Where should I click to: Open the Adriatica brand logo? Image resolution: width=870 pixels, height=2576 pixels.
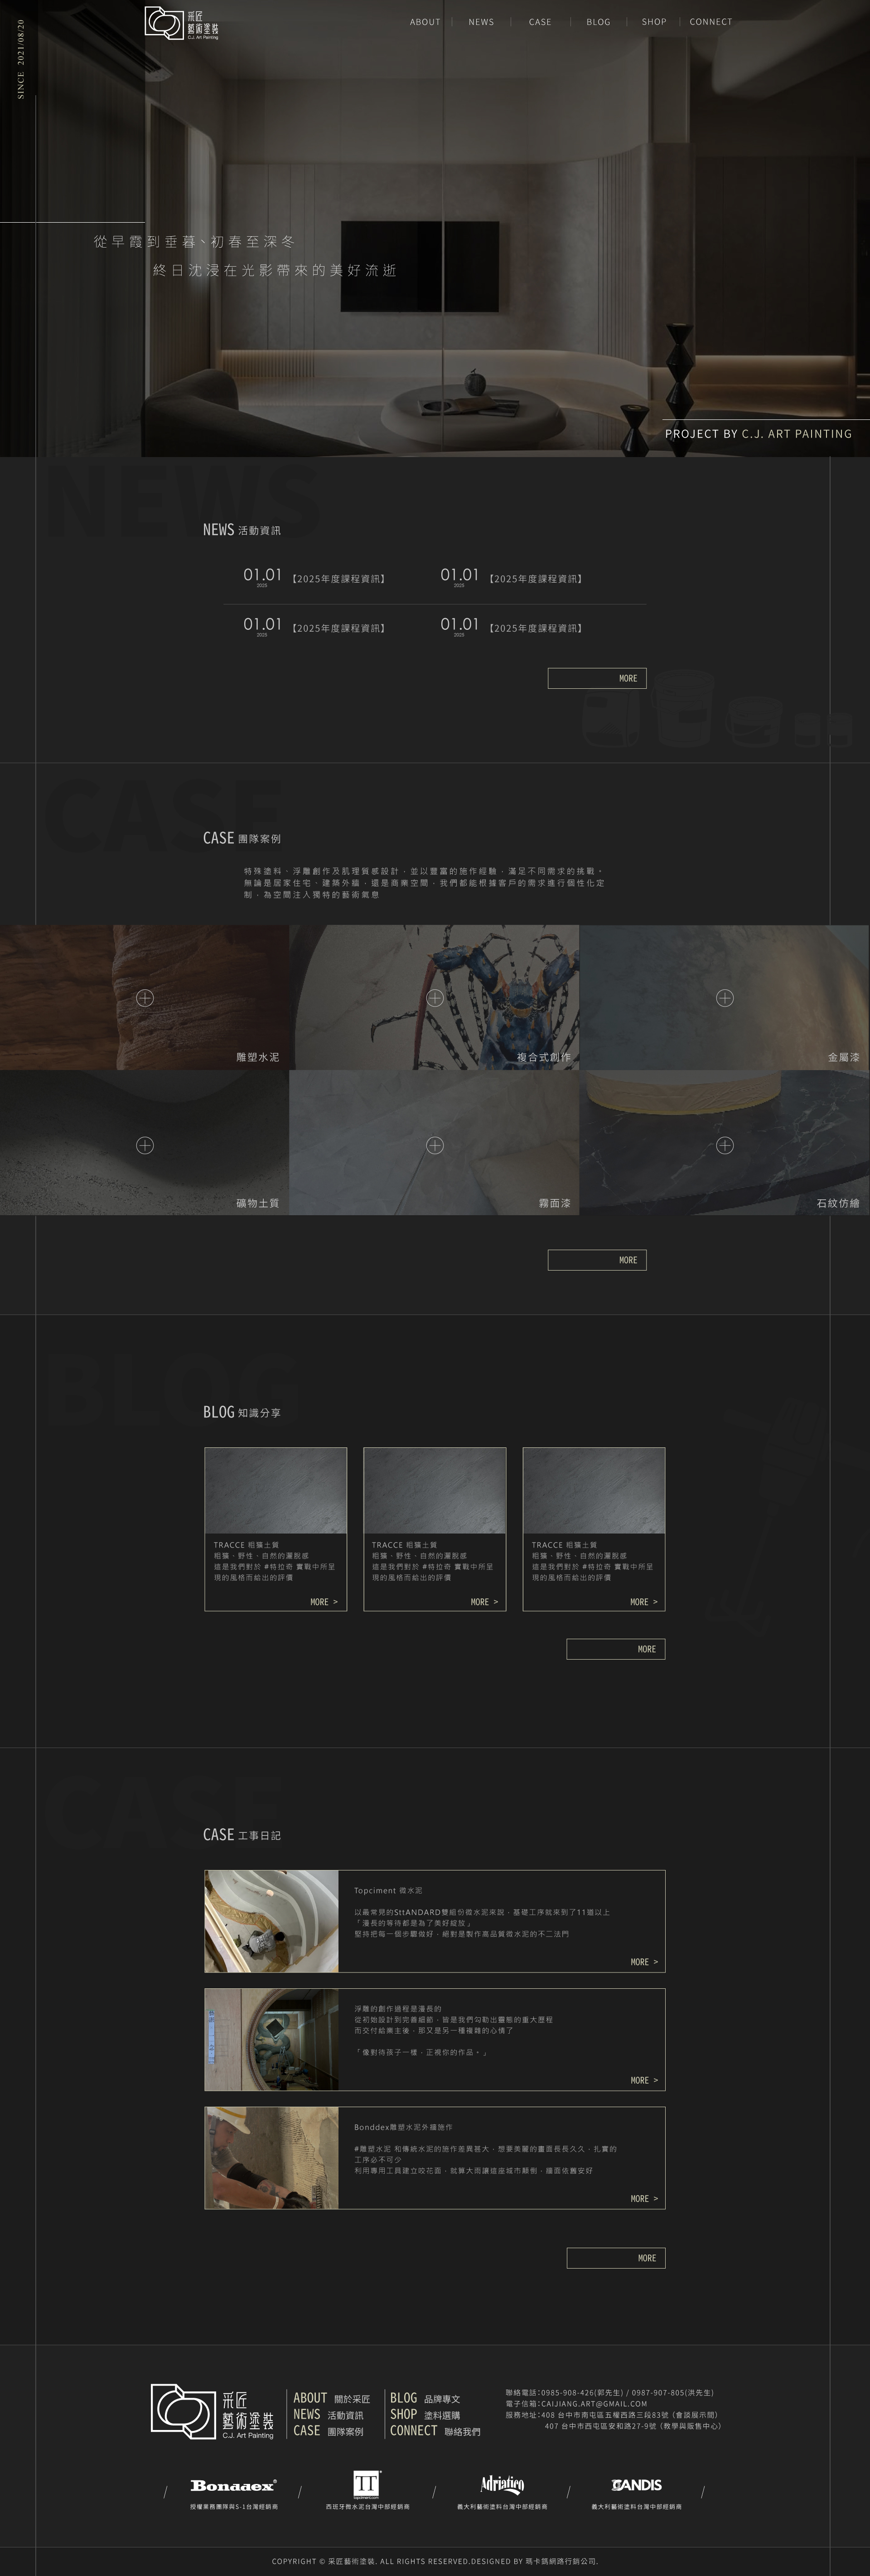pyautogui.click(x=502, y=2484)
